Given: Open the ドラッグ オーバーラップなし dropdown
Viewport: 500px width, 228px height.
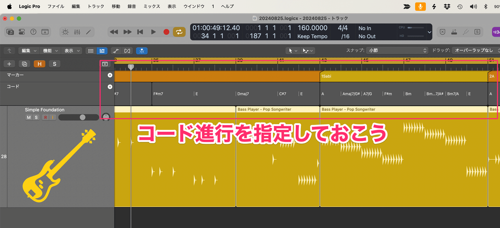Looking at the screenshot, I should point(476,50).
